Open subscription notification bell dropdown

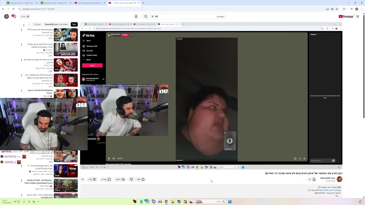tap(312, 179)
